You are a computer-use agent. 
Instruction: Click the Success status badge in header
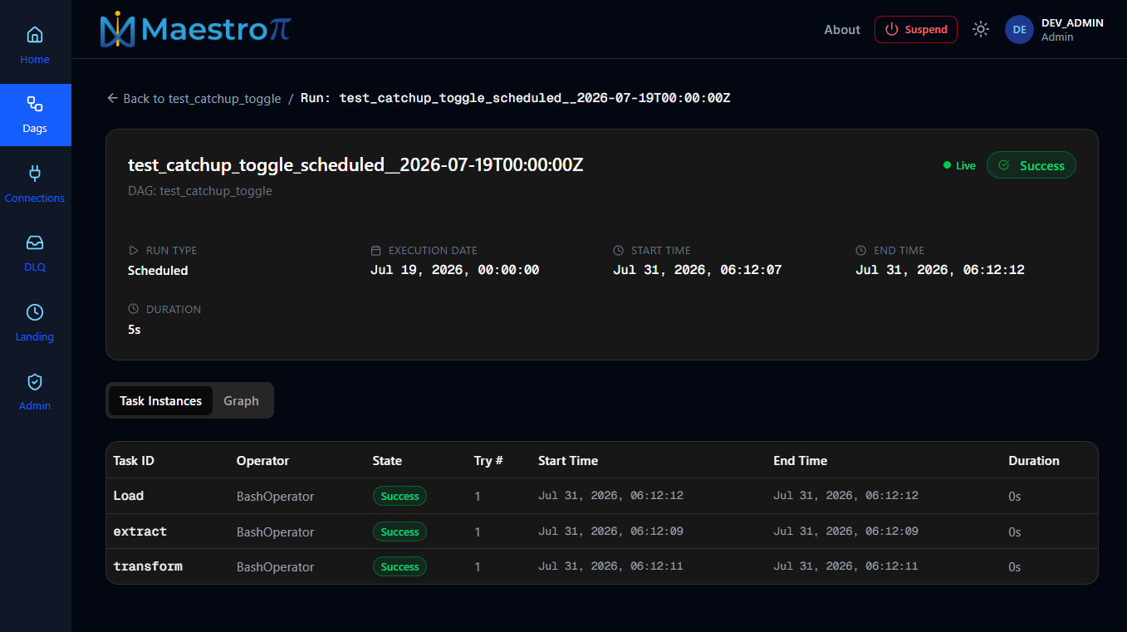pyautogui.click(x=1031, y=165)
